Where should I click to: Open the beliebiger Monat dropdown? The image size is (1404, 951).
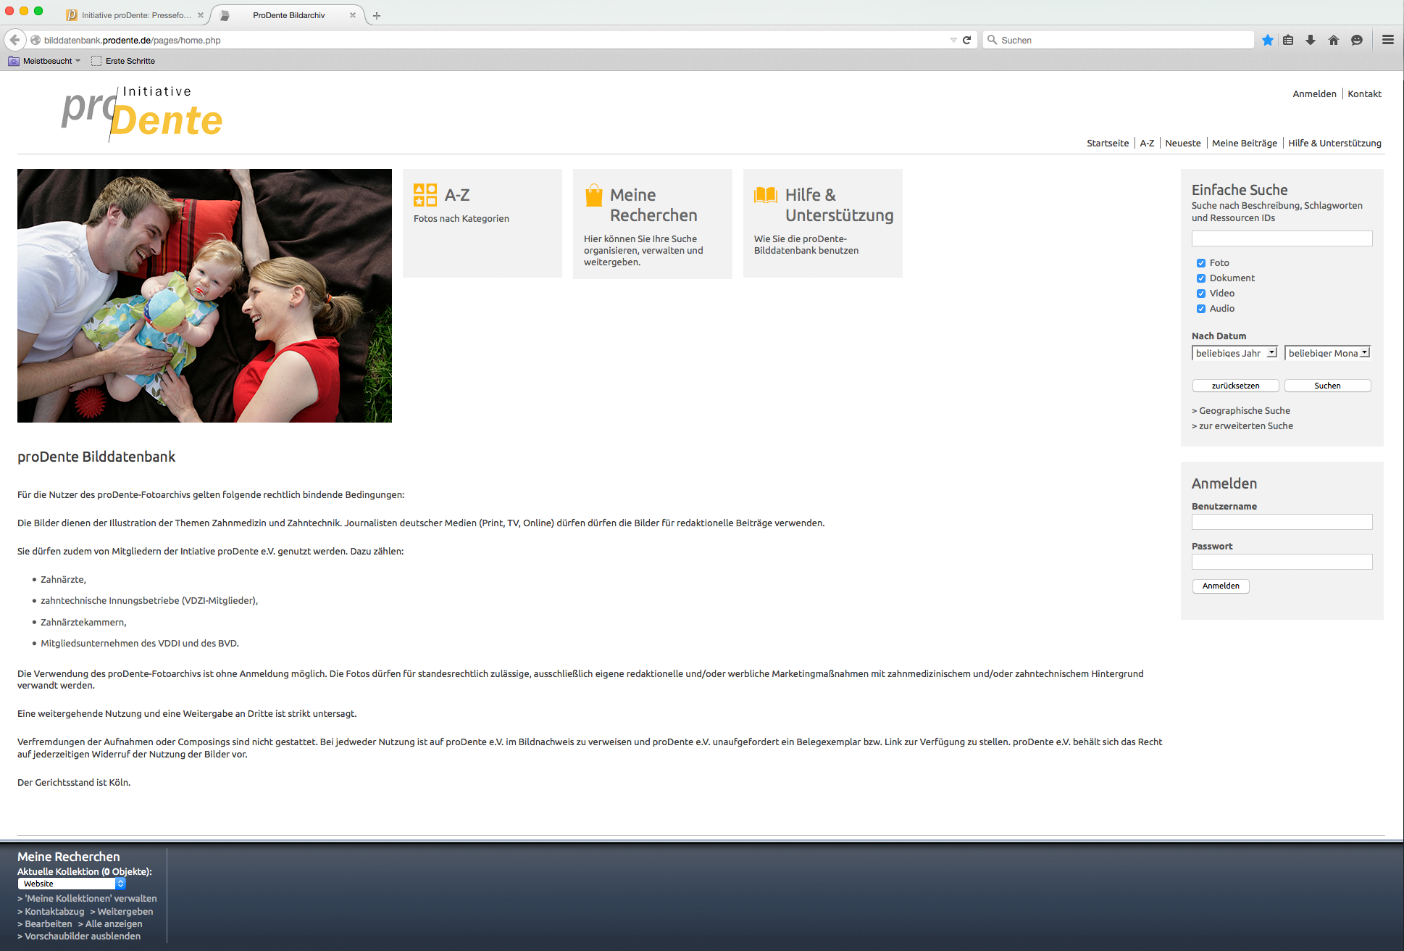[x=1328, y=353]
